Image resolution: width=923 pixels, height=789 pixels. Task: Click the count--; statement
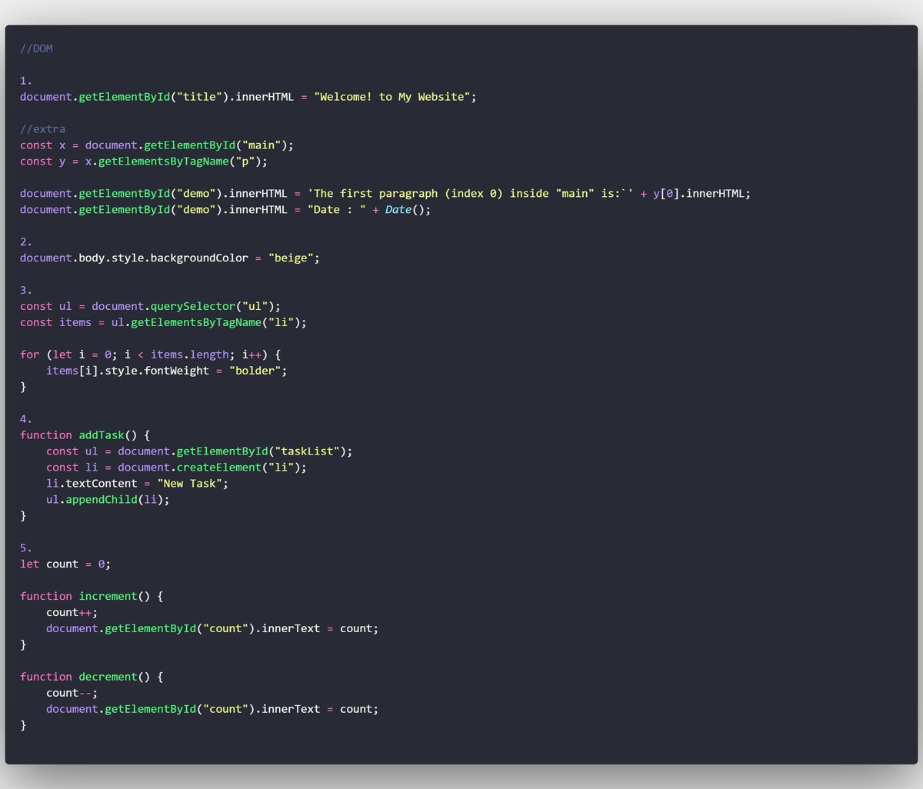pos(72,694)
